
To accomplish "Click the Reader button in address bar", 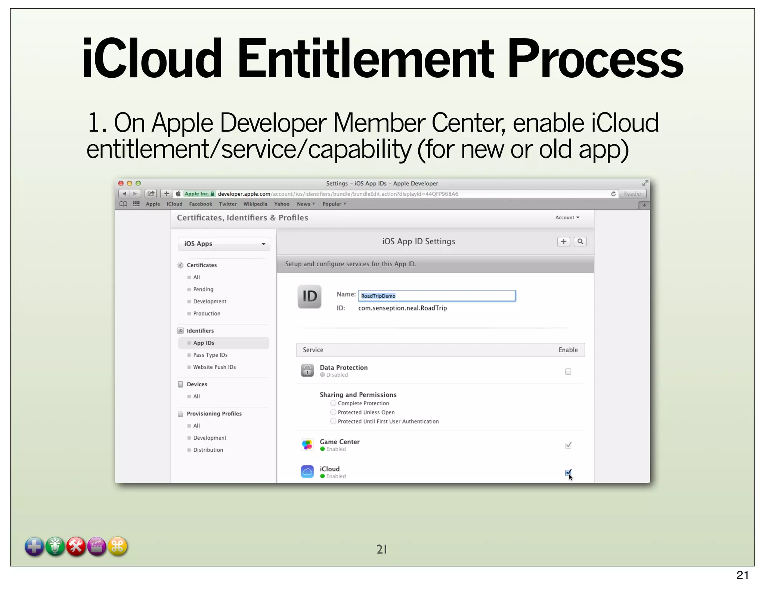I will coord(632,194).
